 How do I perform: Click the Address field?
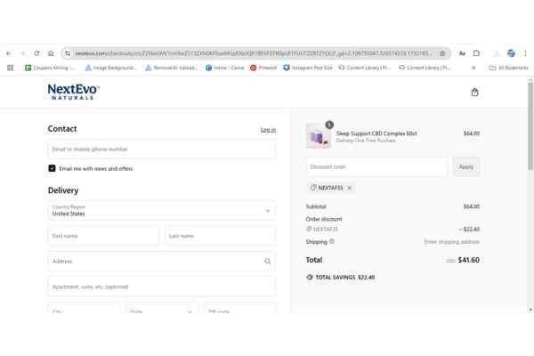click(162, 262)
